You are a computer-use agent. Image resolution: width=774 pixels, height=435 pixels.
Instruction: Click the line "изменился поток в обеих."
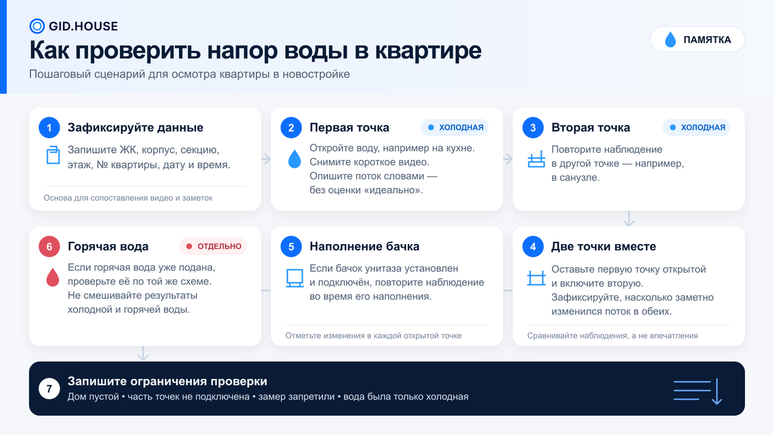click(x=612, y=312)
